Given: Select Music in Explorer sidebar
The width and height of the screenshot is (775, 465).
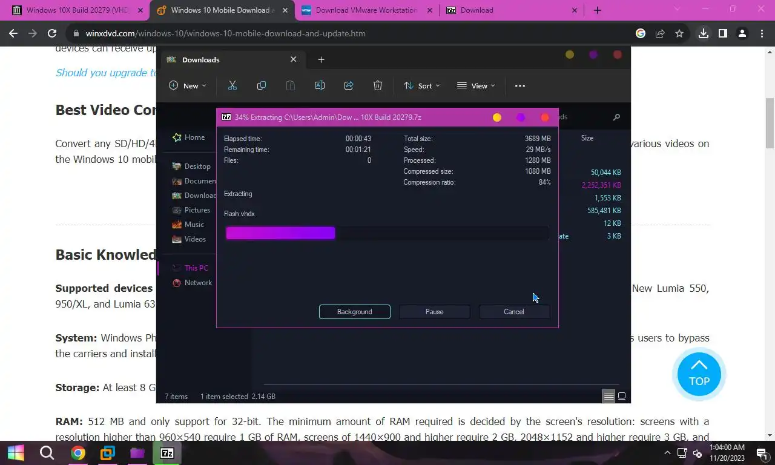Looking at the screenshot, I should [188, 225].
